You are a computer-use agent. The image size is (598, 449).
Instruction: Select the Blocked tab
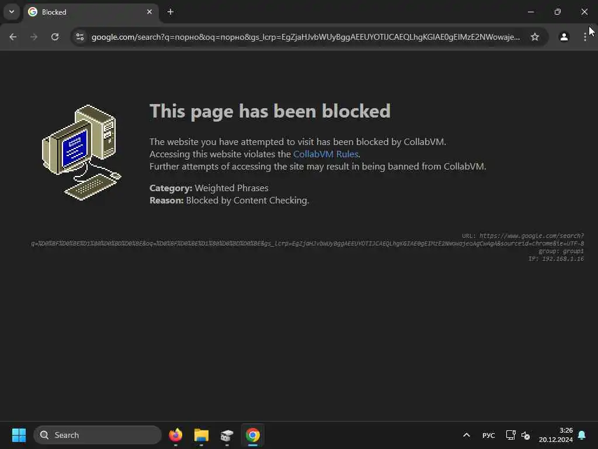coord(92,12)
